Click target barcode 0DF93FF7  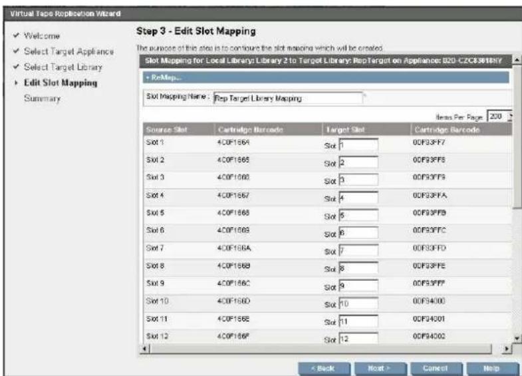(429, 142)
